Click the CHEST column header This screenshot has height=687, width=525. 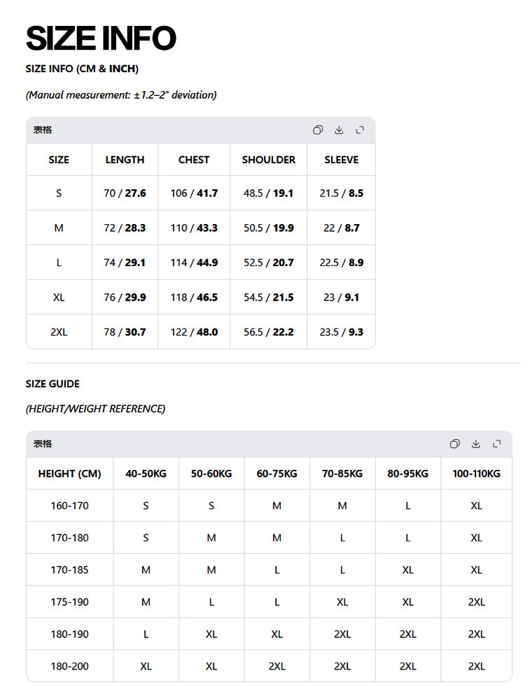point(194,160)
